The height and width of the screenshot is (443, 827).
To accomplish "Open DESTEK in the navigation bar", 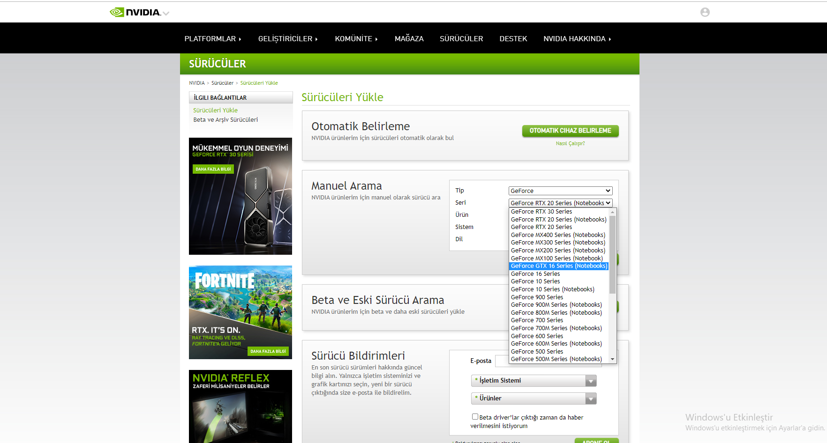I will click(x=513, y=39).
